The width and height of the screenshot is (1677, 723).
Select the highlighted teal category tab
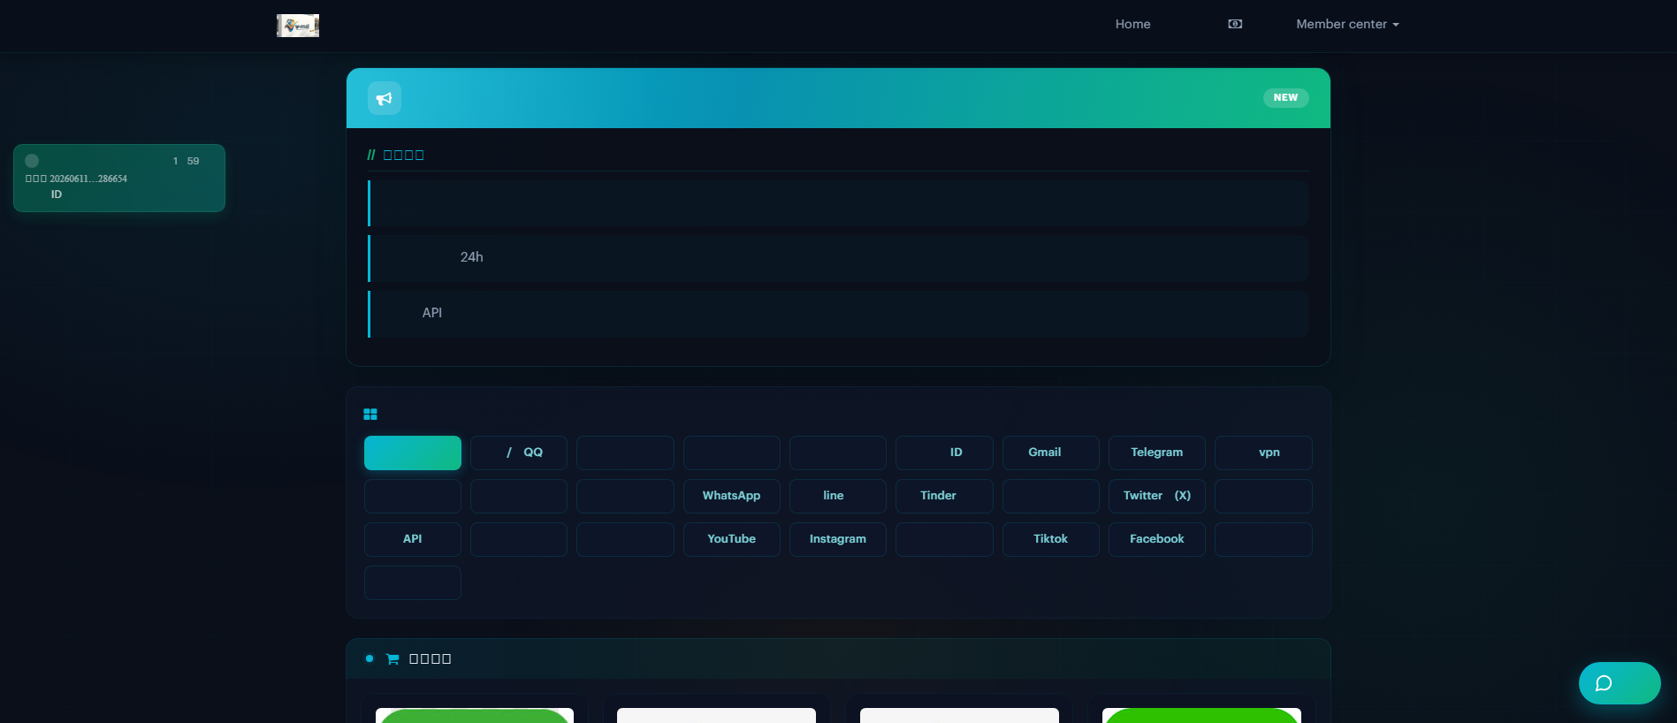click(x=413, y=453)
